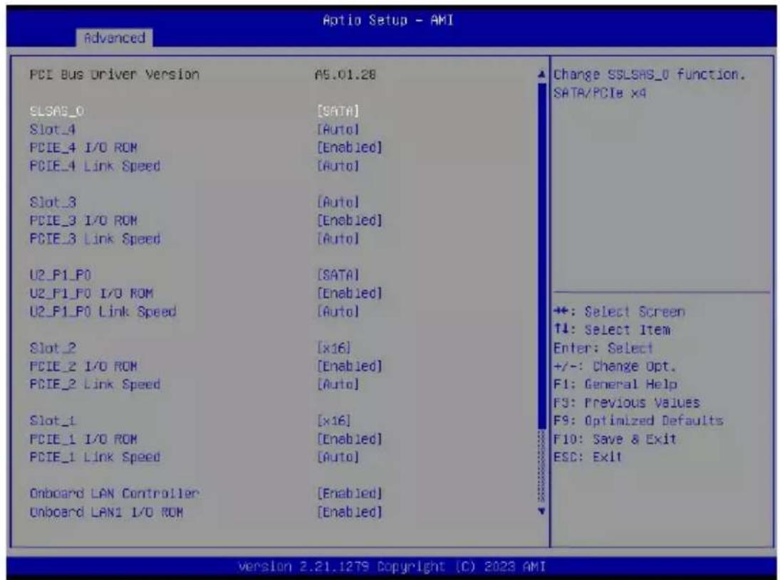Click the scroll down arrow
The image size is (780, 580).
pos(541,511)
